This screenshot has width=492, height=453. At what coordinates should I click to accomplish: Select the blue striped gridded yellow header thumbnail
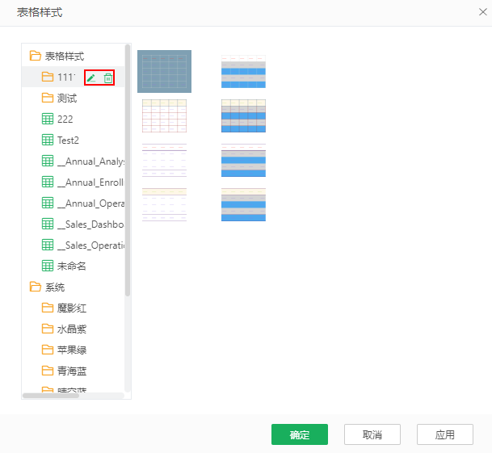243,116
